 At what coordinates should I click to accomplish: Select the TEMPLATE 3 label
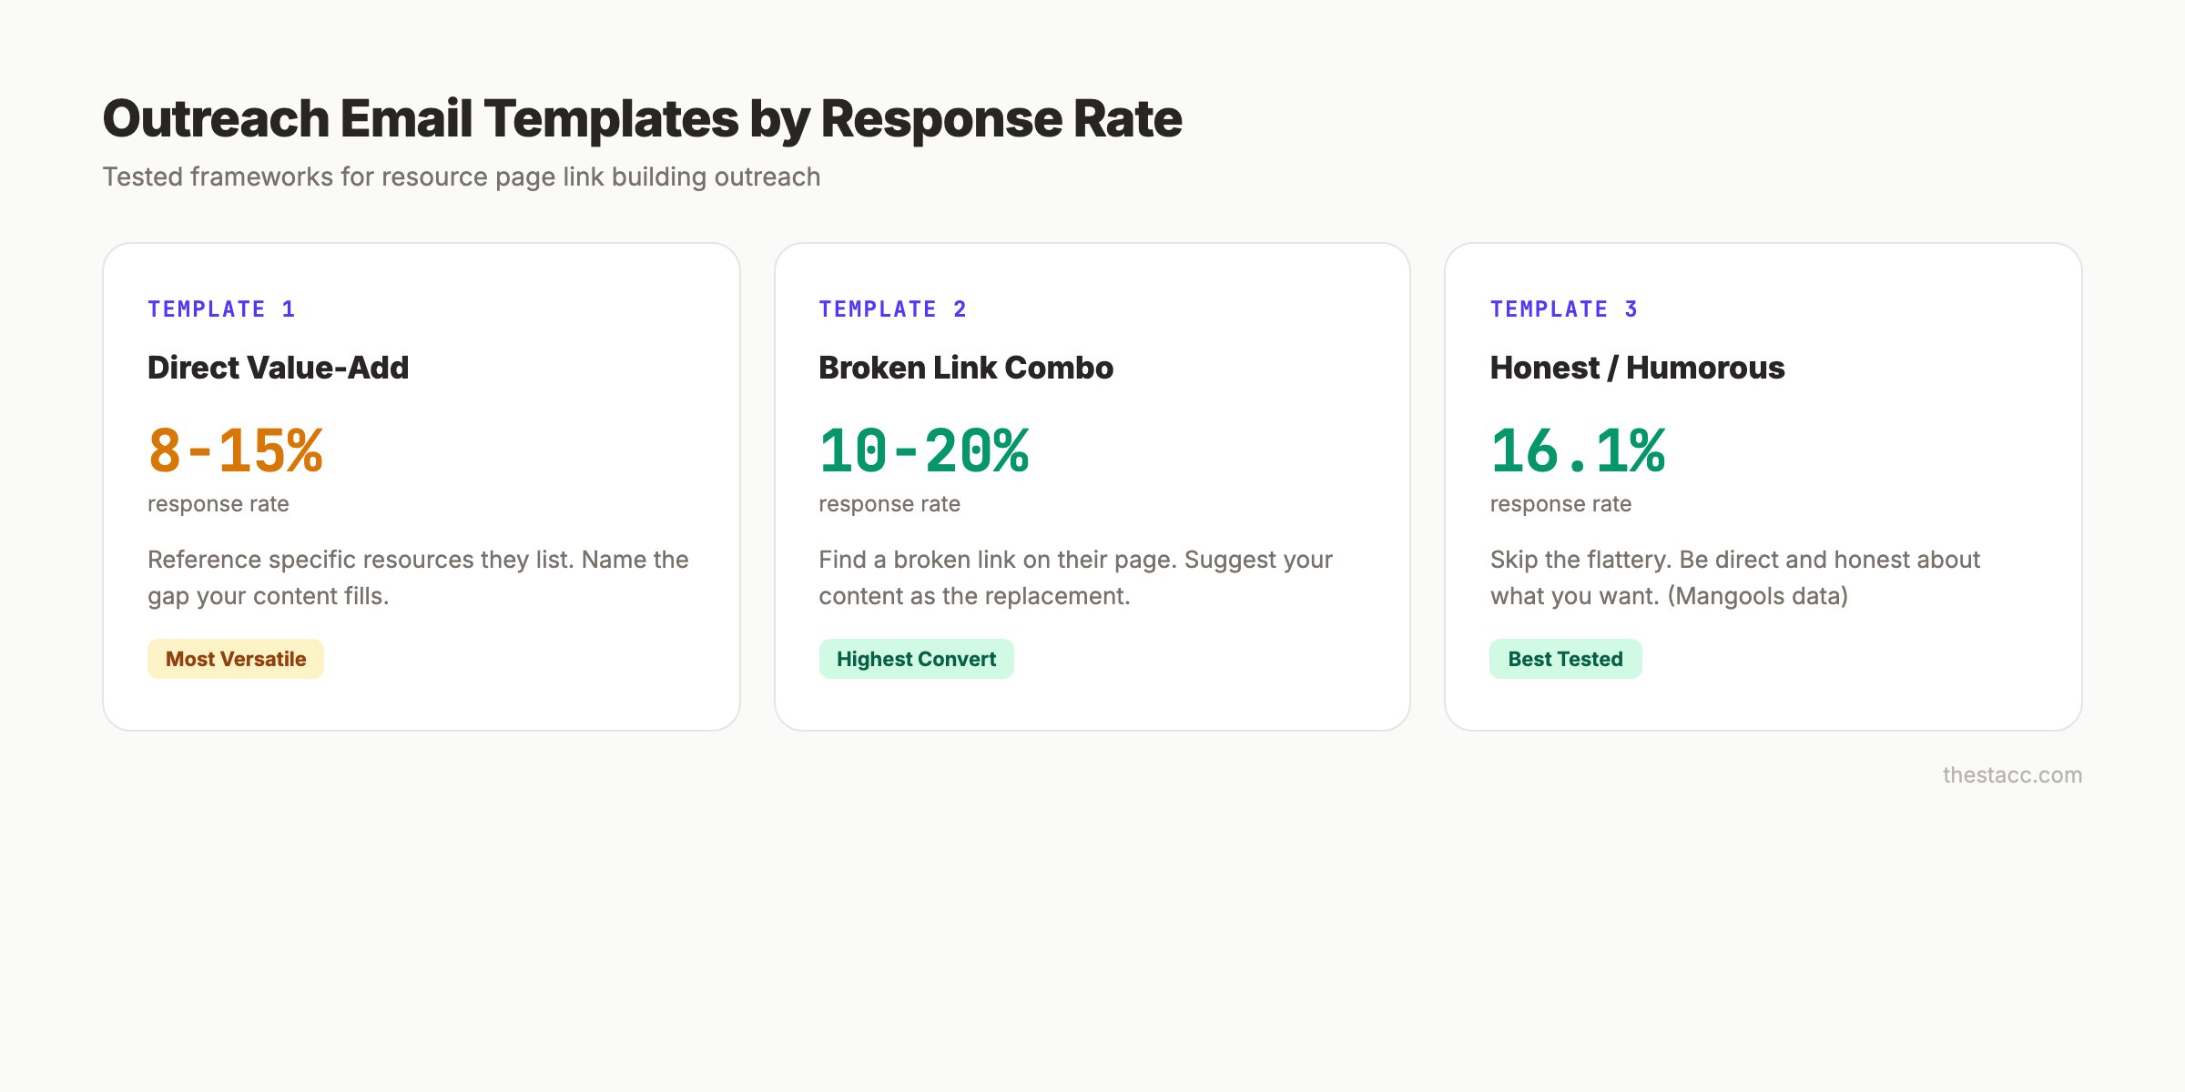1563,308
